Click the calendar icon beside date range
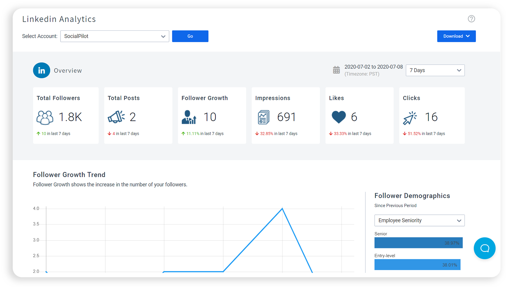508x289 pixels. [336, 70]
